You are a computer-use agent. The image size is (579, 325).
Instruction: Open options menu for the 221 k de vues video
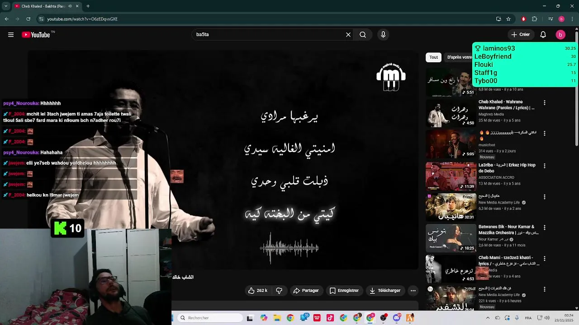(x=545, y=289)
